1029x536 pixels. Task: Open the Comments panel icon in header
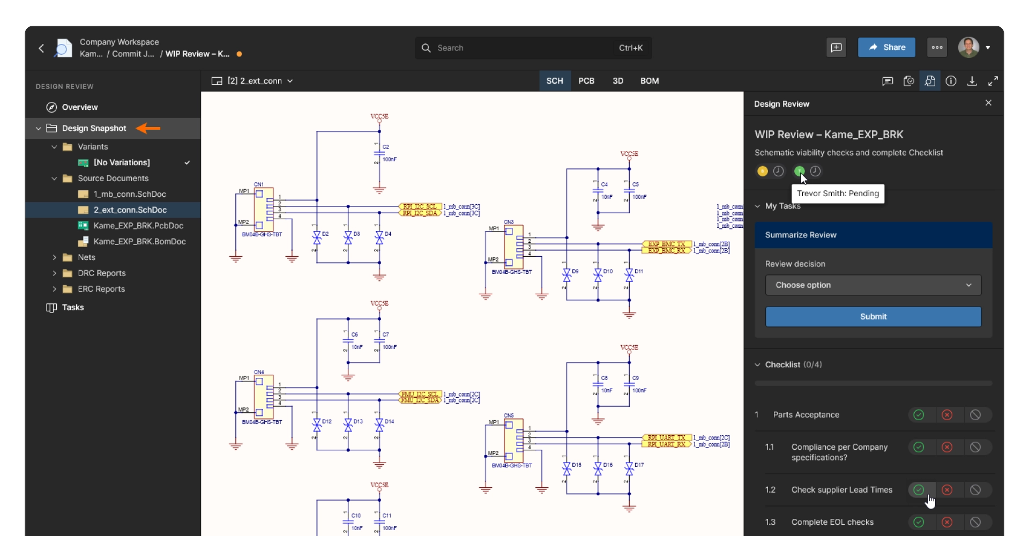[836, 48]
